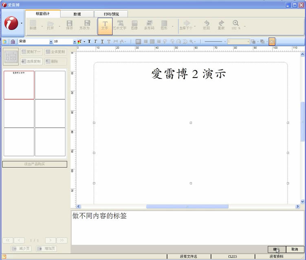The height and width of the screenshot is (260, 306).
Task: Open the 宋体 font name dropdown
Action: pyautogui.click(x=51, y=42)
